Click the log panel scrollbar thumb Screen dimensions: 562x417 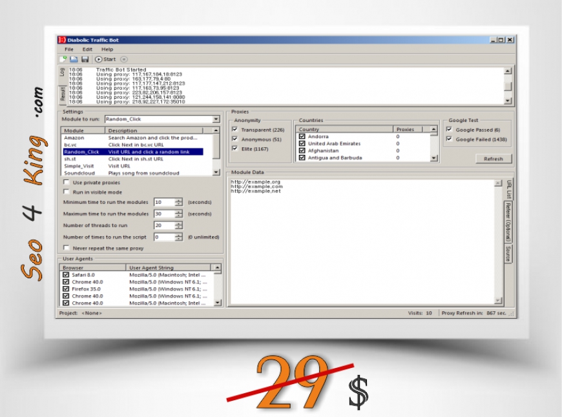click(508, 86)
